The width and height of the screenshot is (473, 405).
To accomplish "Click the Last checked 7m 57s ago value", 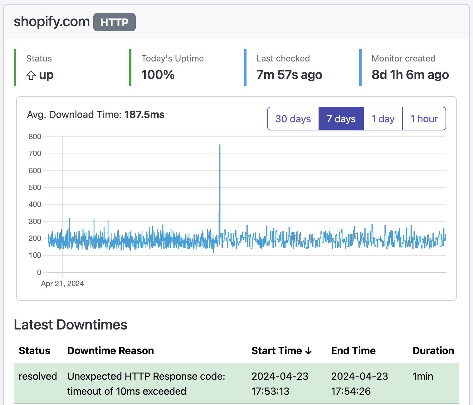I will [289, 75].
